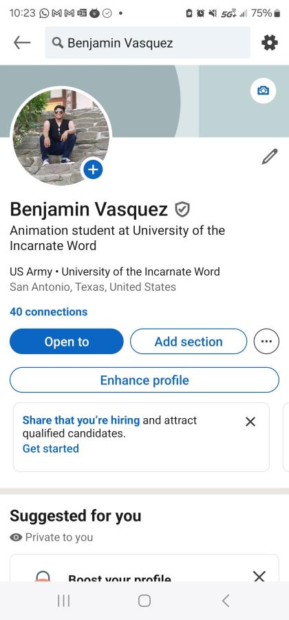Tap the back arrow icon
Viewport: 289px width, 620px height.
coord(22,43)
